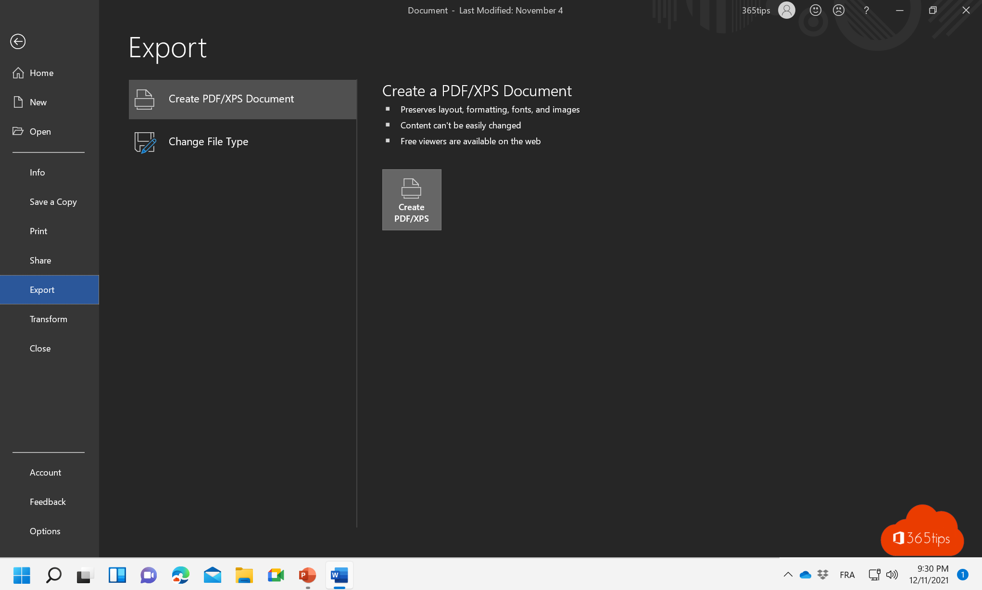This screenshot has height=590, width=982.
Task: Click the Mail app icon in taskbar
Action: coord(213,575)
